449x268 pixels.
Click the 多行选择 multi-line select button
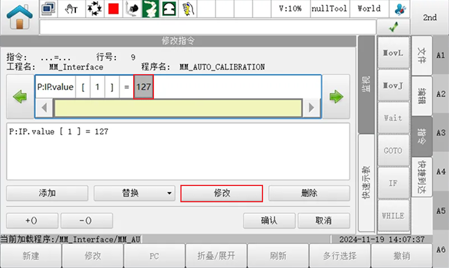click(340, 256)
